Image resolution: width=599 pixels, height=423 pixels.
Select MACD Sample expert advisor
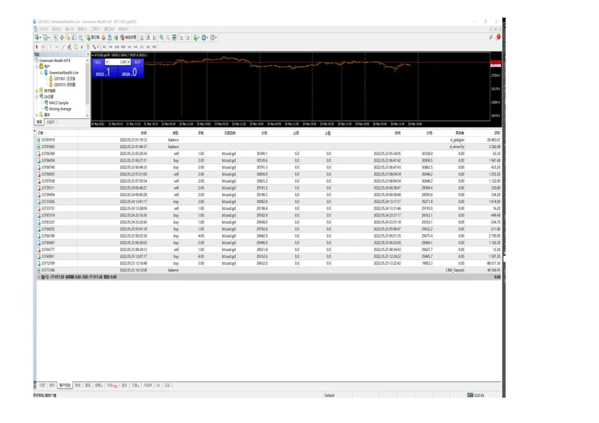(x=59, y=103)
